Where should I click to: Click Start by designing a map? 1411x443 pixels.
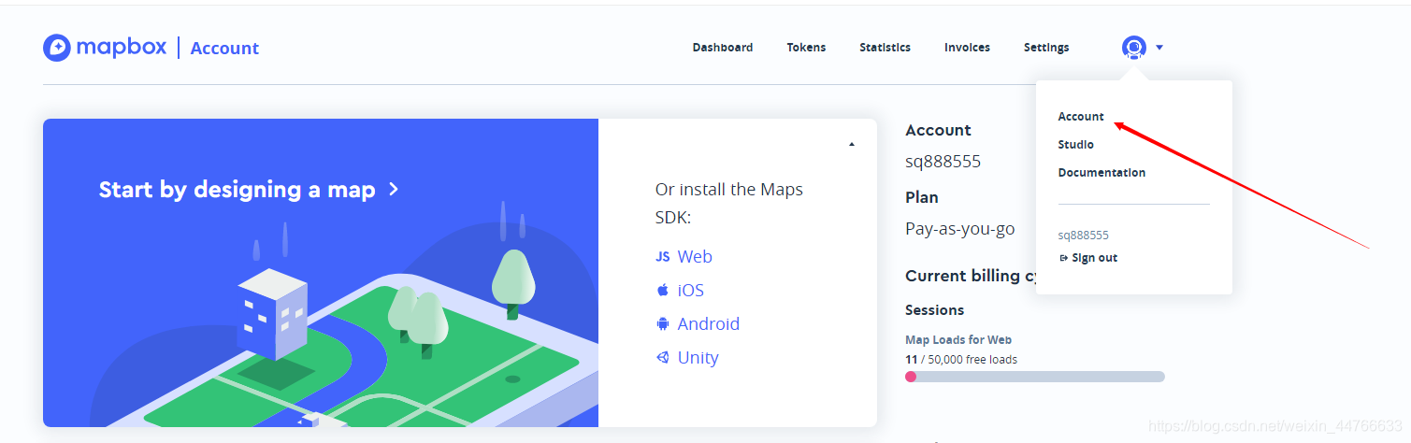[x=237, y=190]
